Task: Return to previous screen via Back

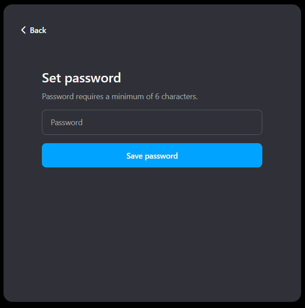Action: [33, 30]
